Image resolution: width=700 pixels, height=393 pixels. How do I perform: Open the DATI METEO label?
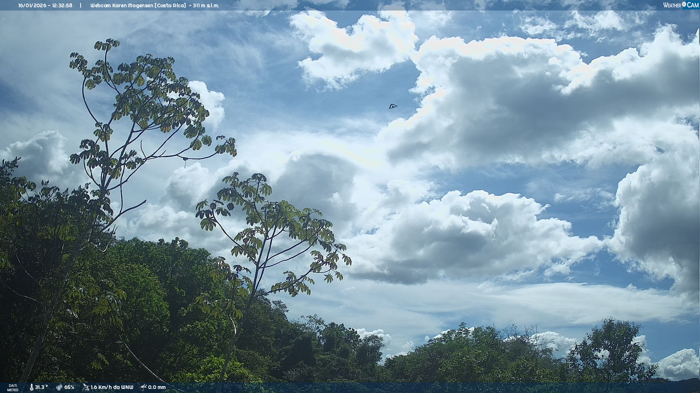tap(13, 388)
